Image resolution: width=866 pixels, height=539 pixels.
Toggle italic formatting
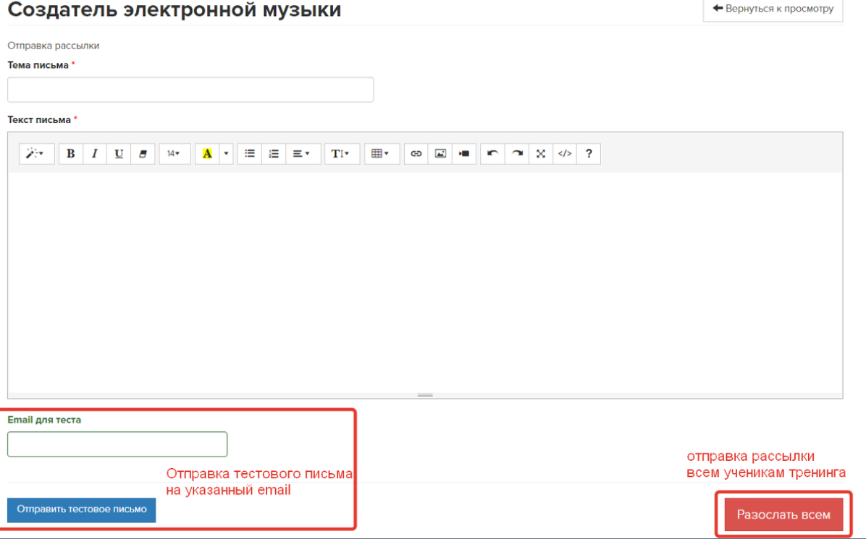pos(94,153)
